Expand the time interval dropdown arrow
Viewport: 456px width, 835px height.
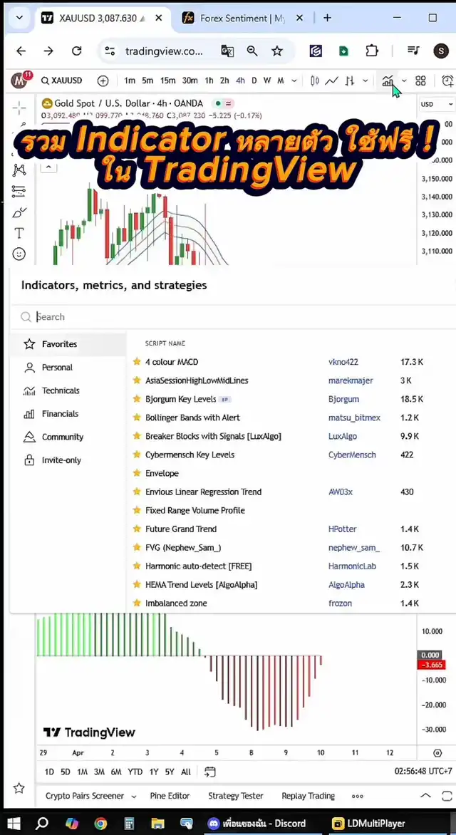293,81
